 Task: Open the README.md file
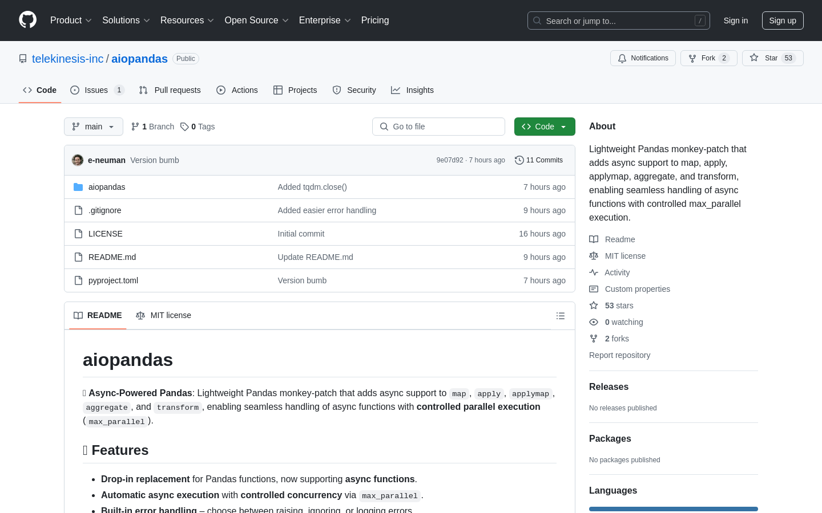click(x=112, y=257)
